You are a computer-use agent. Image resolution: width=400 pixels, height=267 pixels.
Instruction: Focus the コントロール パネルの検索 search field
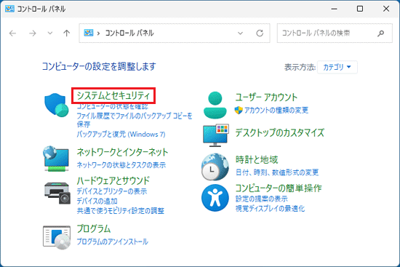[x=335, y=33]
